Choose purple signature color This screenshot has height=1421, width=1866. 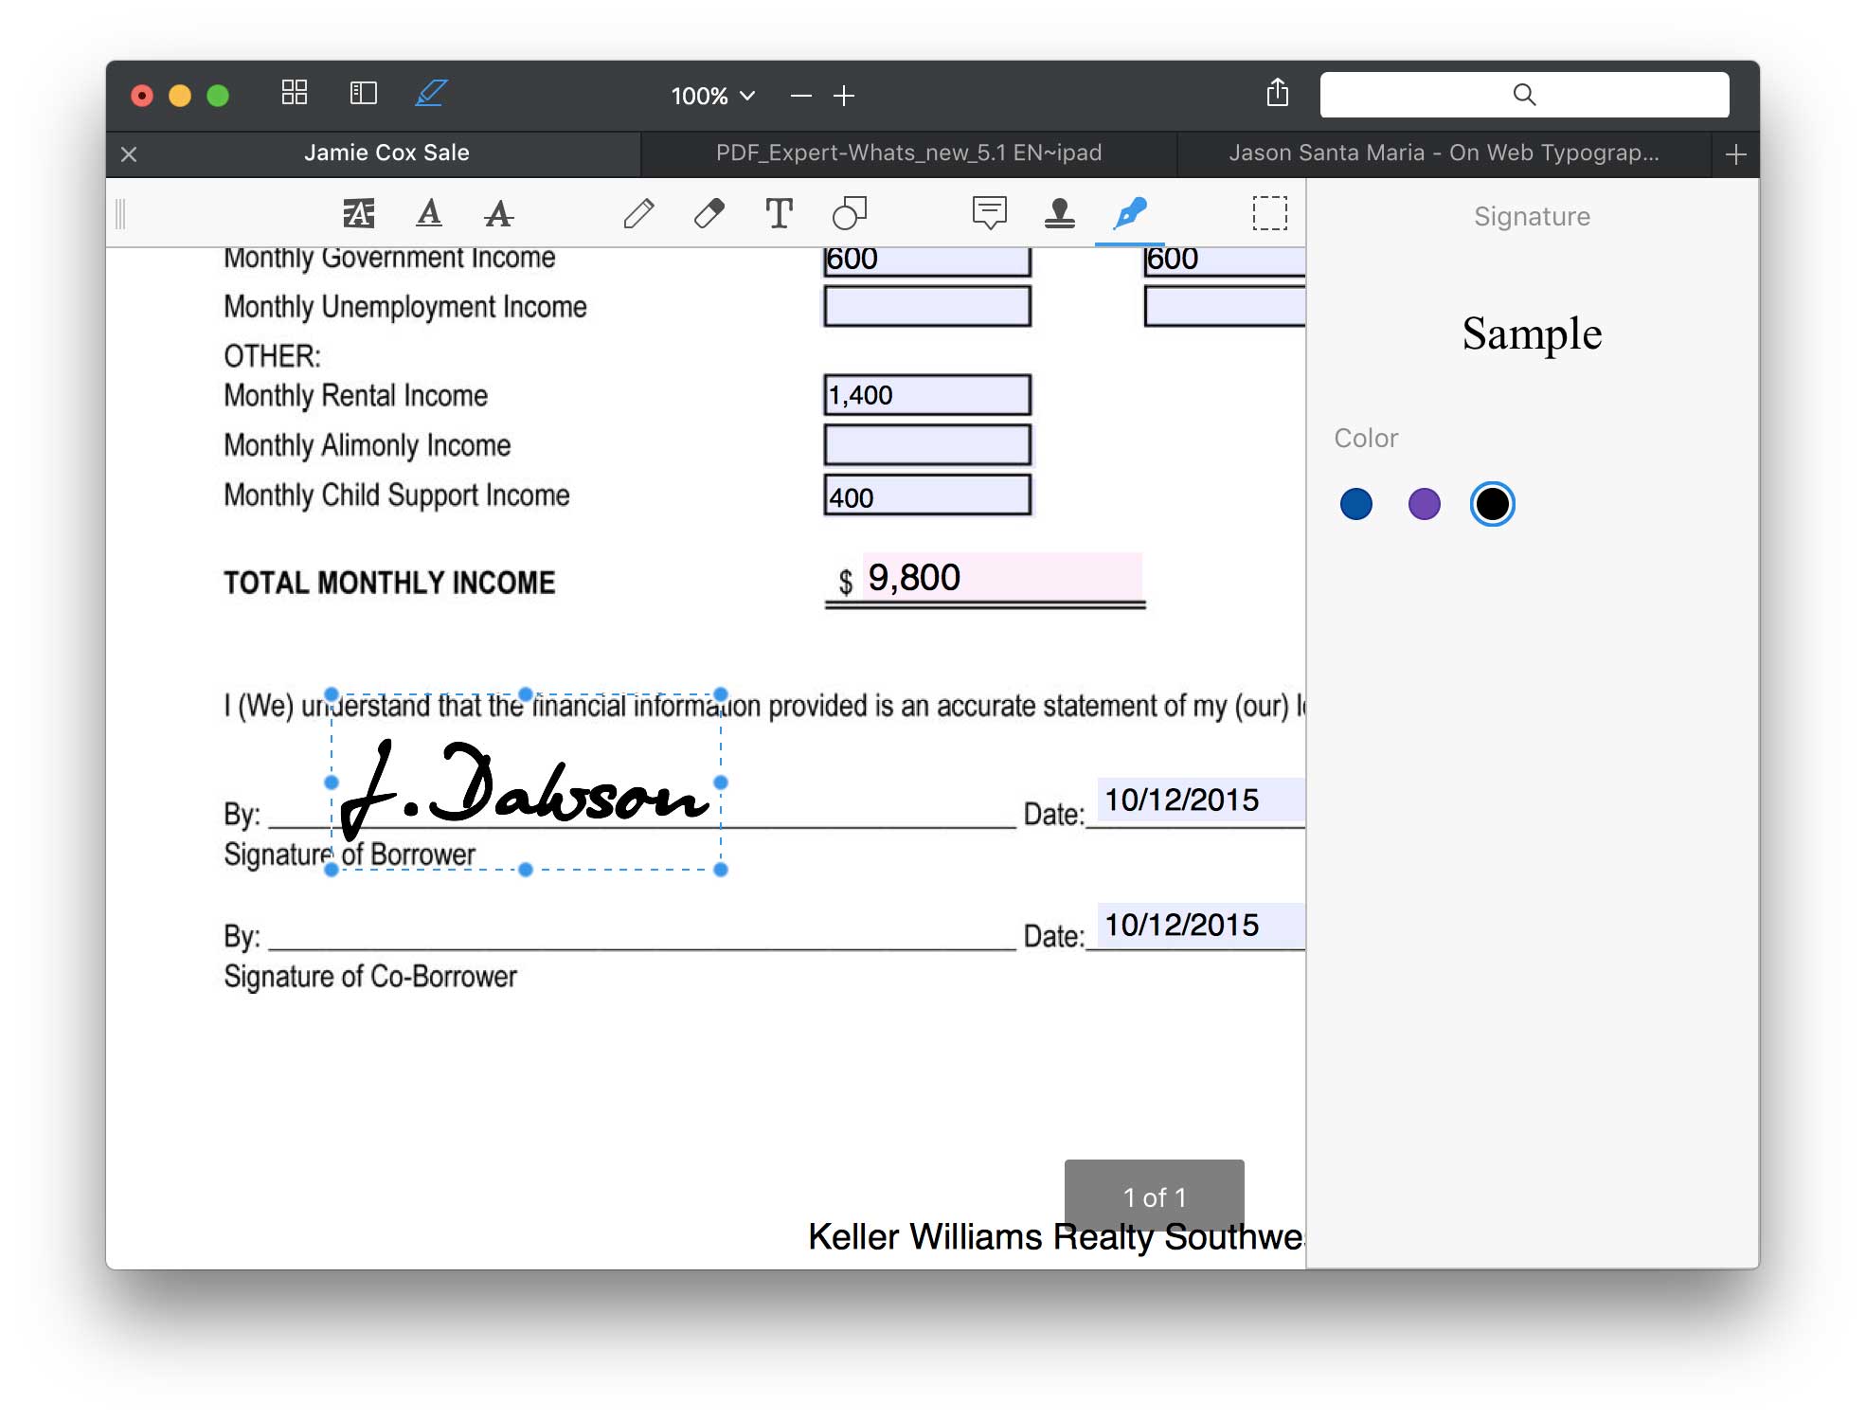[1424, 504]
